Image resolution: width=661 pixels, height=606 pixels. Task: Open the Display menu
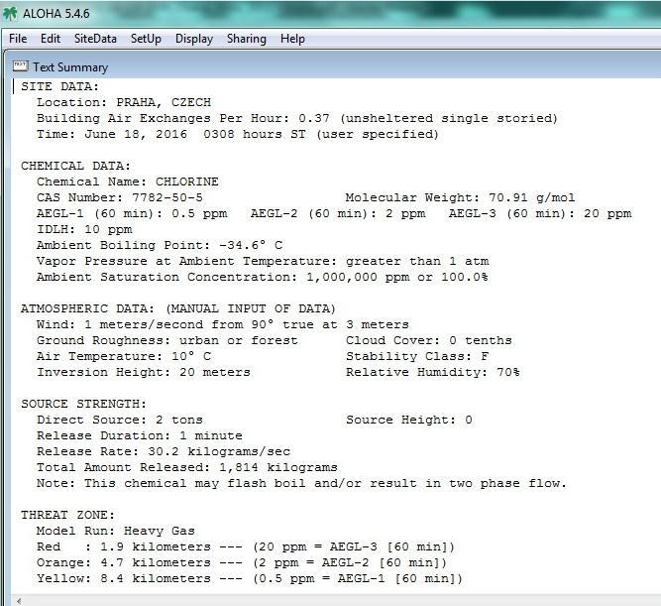click(x=194, y=39)
